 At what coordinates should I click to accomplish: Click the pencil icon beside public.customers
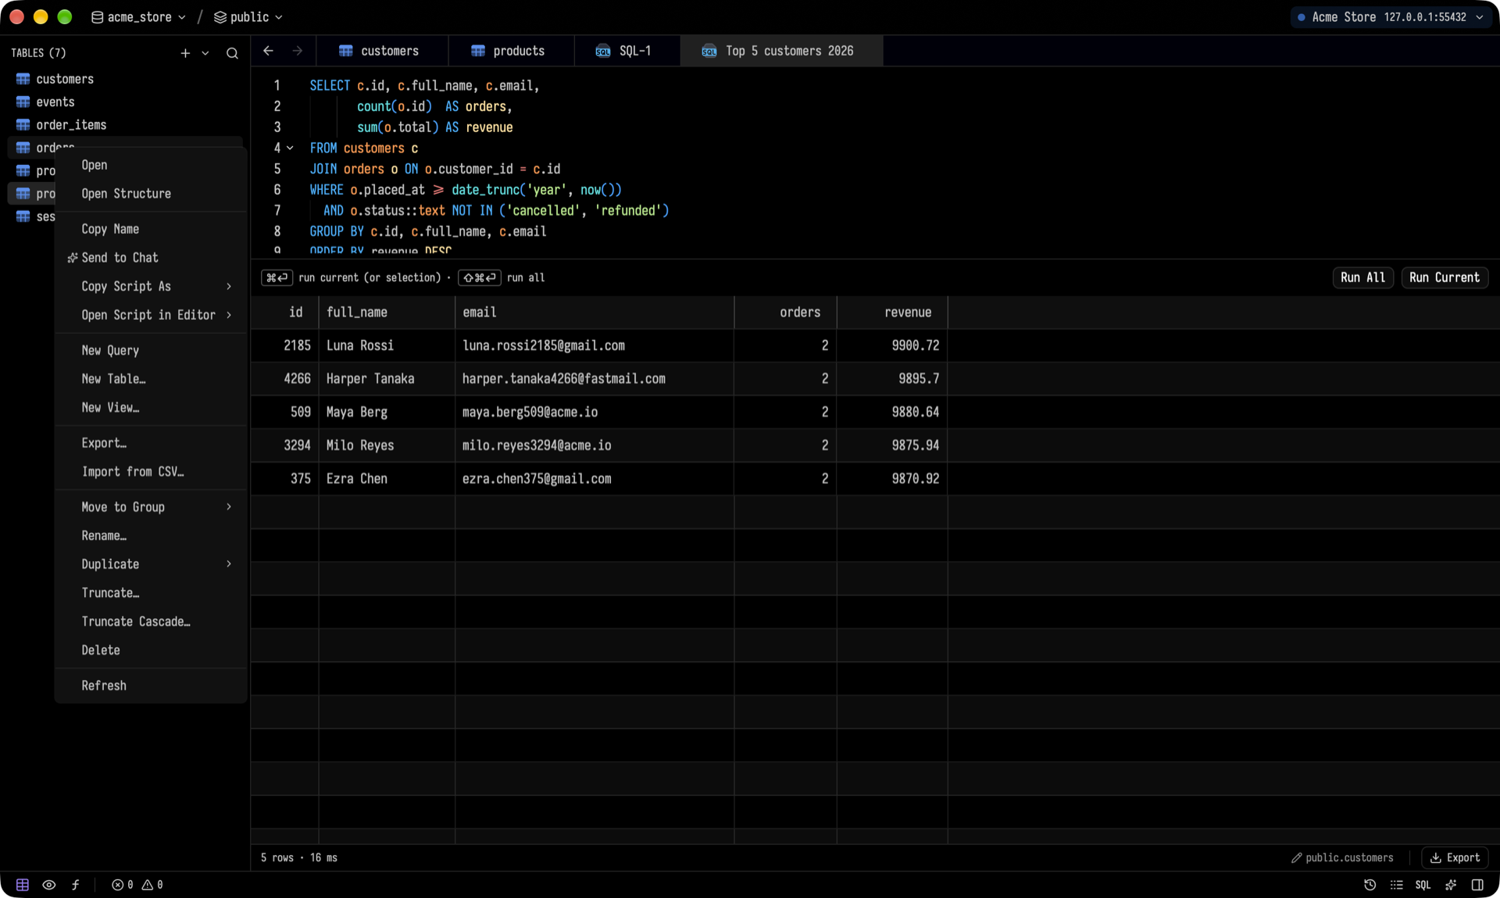(x=1296, y=857)
